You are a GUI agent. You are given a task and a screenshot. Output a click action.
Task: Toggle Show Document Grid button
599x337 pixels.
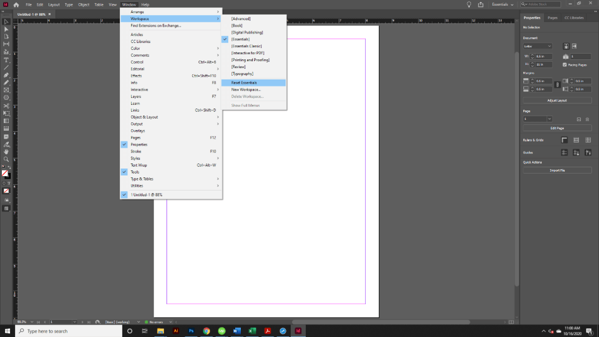point(588,140)
